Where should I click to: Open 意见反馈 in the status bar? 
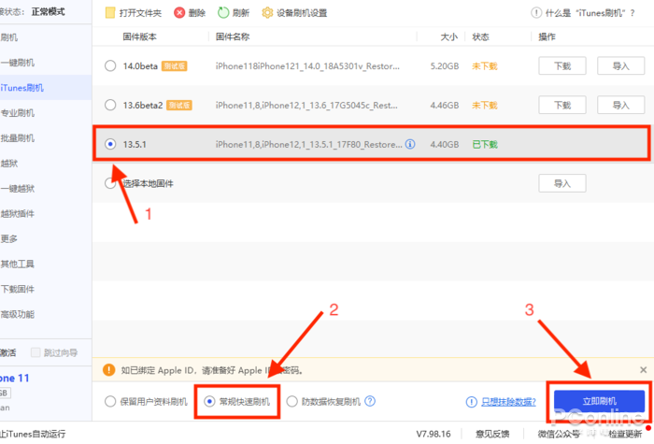pyautogui.click(x=492, y=434)
